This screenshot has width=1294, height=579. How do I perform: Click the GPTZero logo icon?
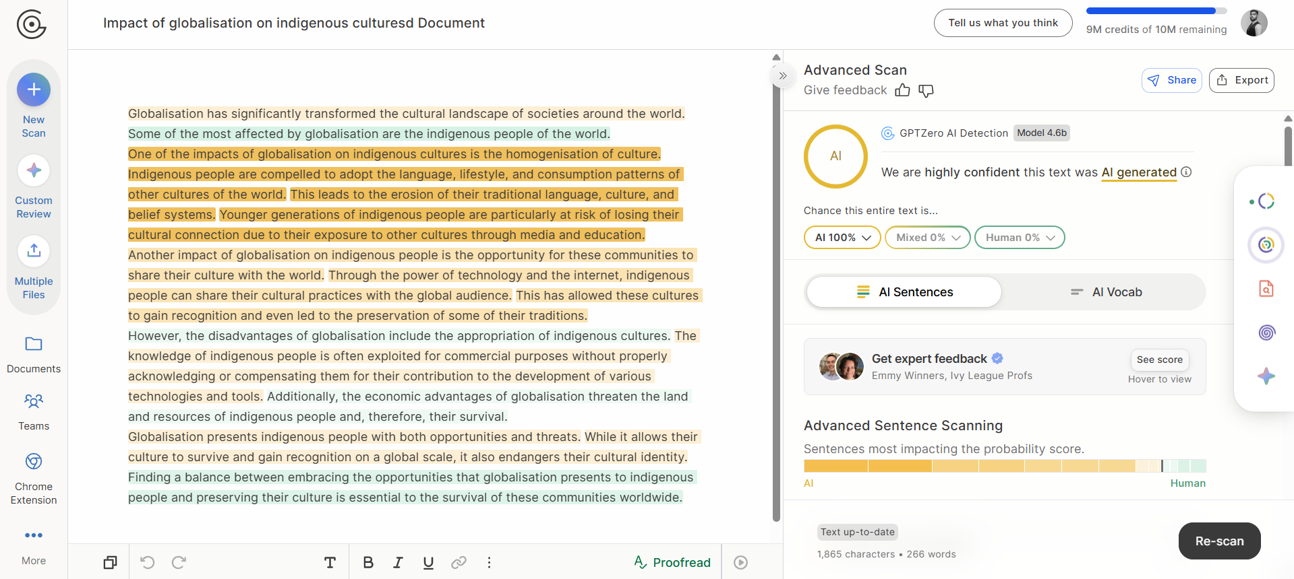coord(31,25)
